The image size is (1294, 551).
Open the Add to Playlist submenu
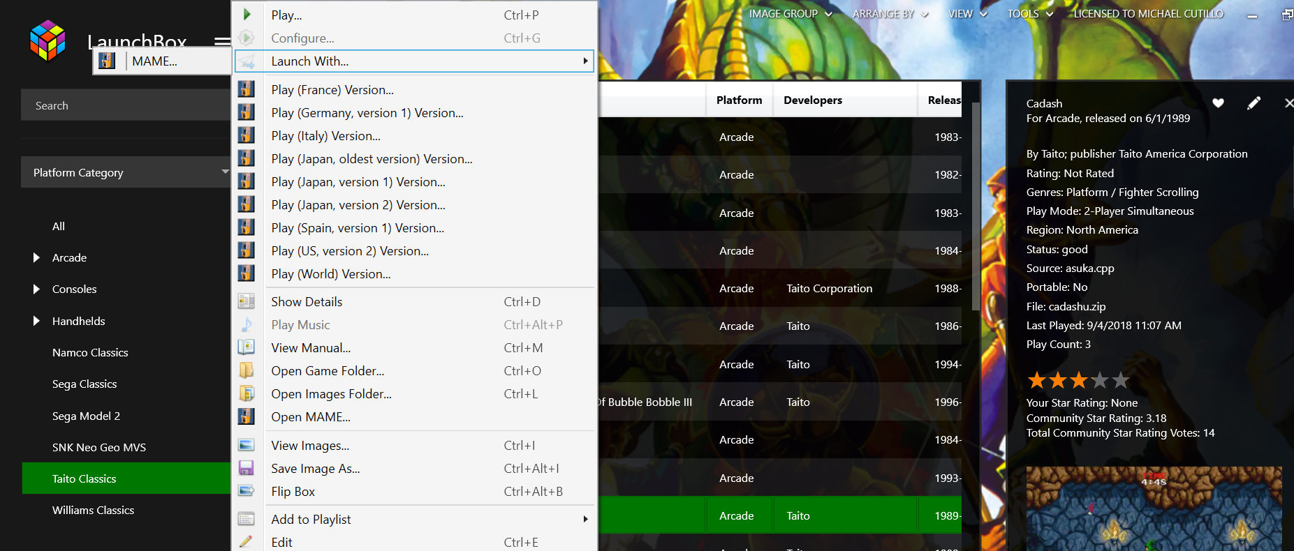pos(414,519)
